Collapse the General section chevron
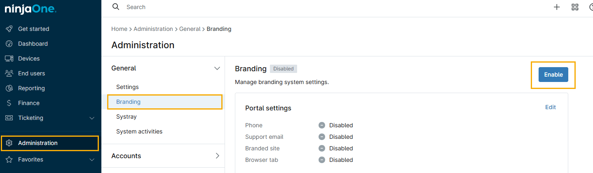The width and height of the screenshot is (593, 173). (217, 68)
